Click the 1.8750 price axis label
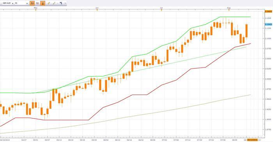Viewport: 273px width, 142px height. [x=268, y=129]
